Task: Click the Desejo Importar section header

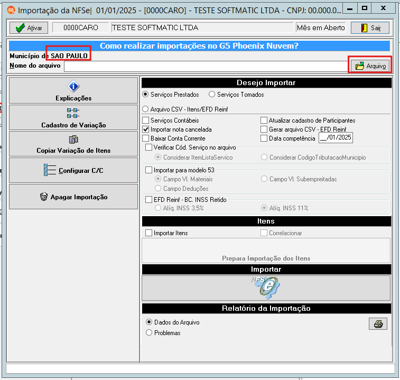Action: pos(266,82)
